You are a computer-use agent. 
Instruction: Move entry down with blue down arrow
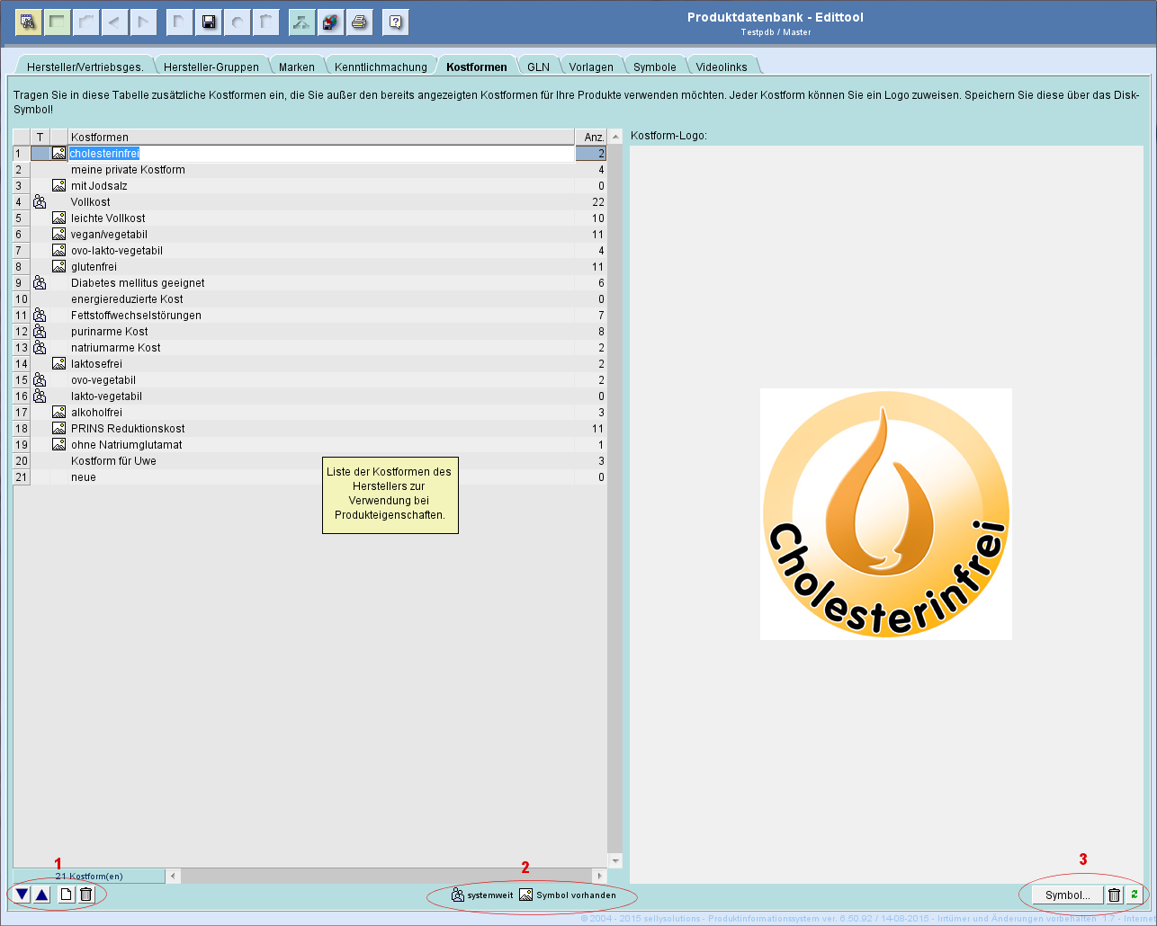tap(22, 895)
